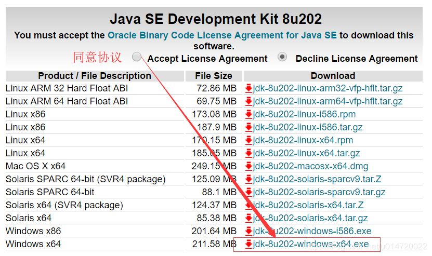Click 201.64 MB file size cell

click(214, 231)
